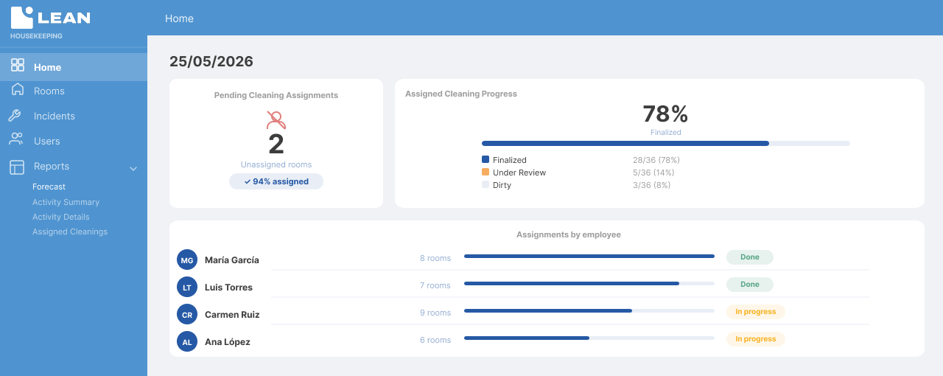The image size is (943, 376).
Task: Select the Reports menu label
Action: point(52,166)
